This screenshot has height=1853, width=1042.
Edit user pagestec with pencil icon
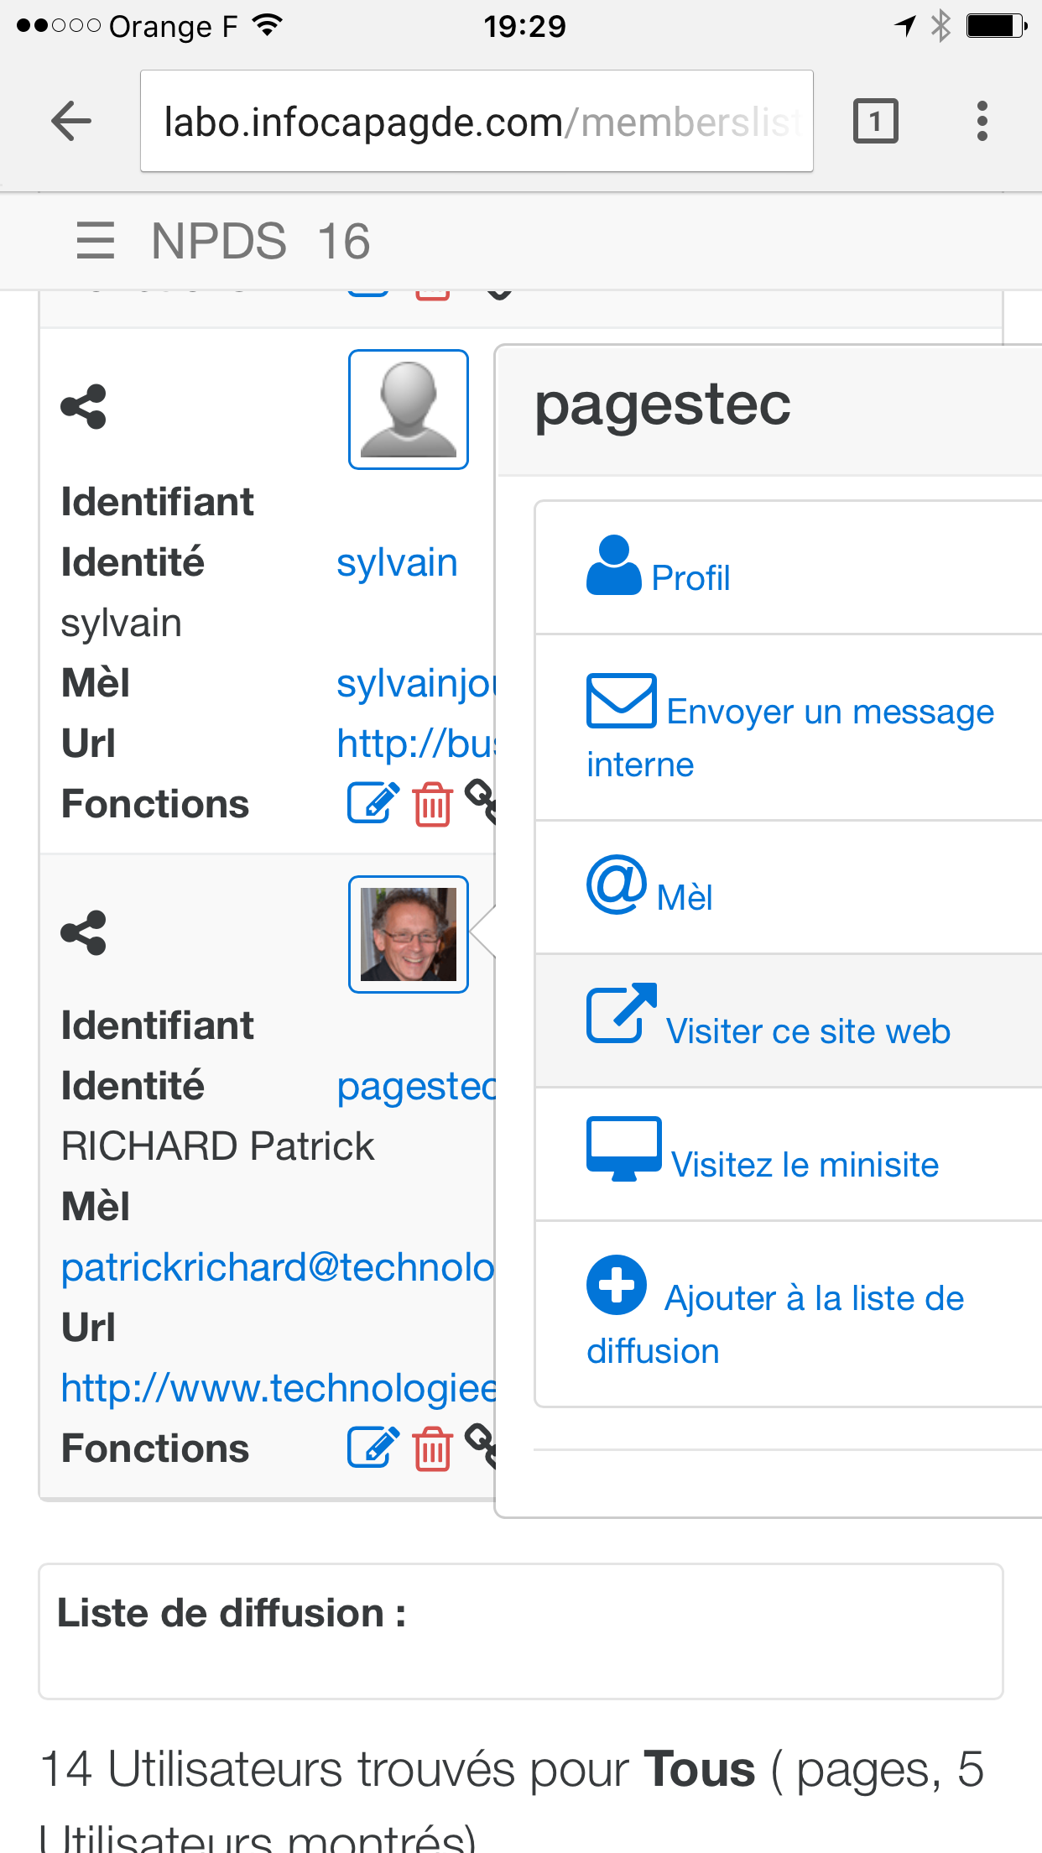coord(373,1447)
